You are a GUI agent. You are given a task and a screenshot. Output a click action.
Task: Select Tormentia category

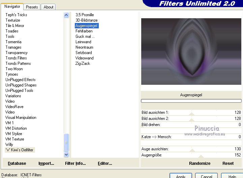pos(13,42)
